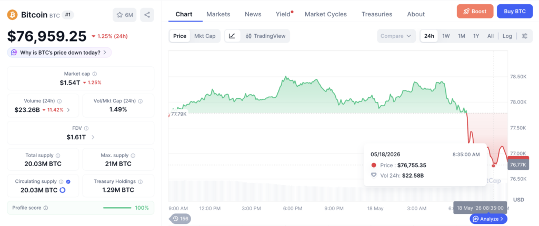Select the line chart type icon

click(x=232, y=36)
